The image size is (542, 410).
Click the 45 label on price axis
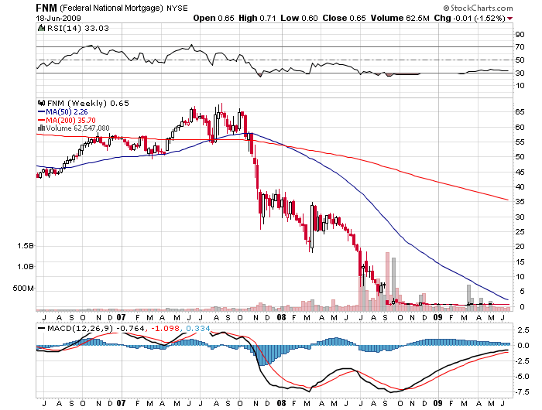coord(520,173)
